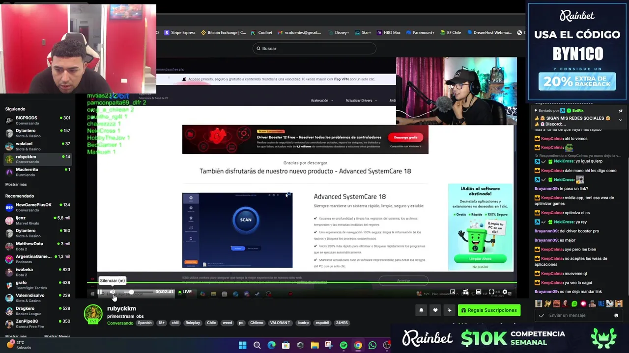
Task: Hide the pinned message with the eye icon
Action: click(x=620, y=111)
